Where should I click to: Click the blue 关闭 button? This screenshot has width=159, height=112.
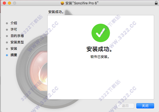(145, 106)
